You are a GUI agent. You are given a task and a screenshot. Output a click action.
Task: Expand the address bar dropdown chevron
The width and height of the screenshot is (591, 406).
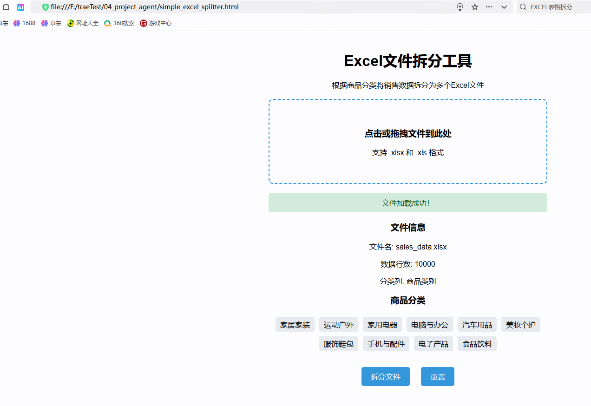504,7
